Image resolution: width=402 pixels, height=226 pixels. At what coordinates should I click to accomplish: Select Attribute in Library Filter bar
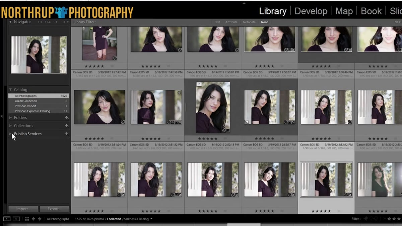[x=231, y=22]
